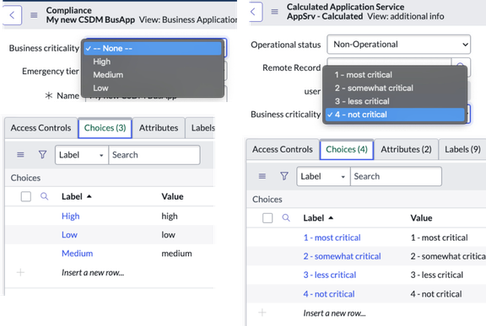Tick select-all checkbox in right Choices table
486x326 pixels.
(x=267, y=217)
